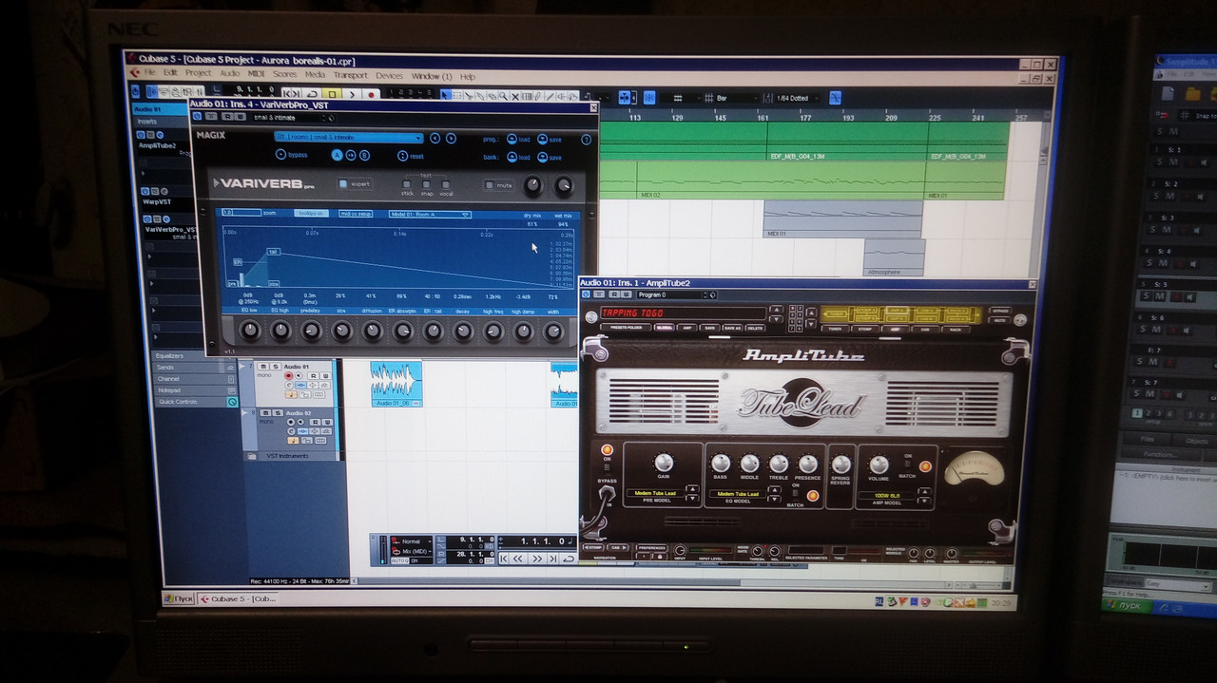
Task: Open the Transport menu
Action: click(350, 75)
